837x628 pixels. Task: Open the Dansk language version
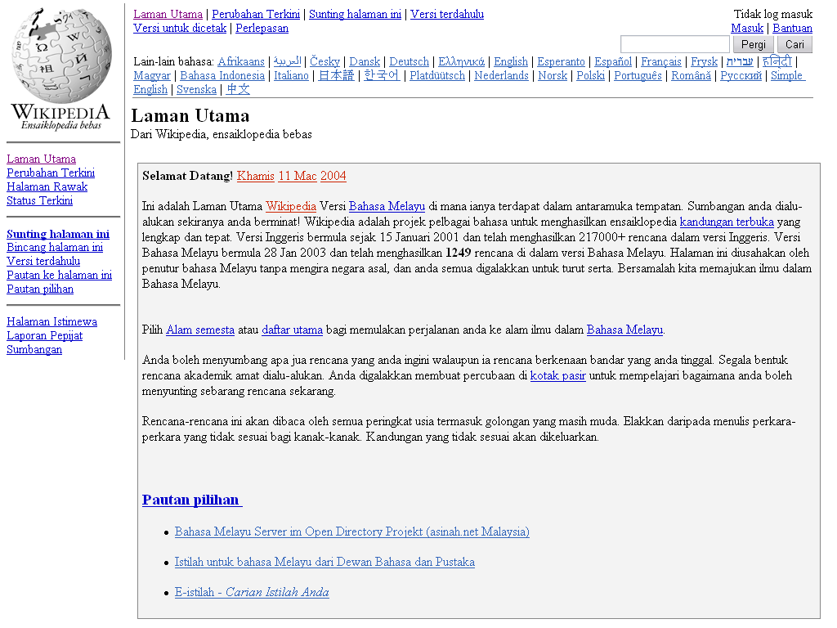point(365,62)
